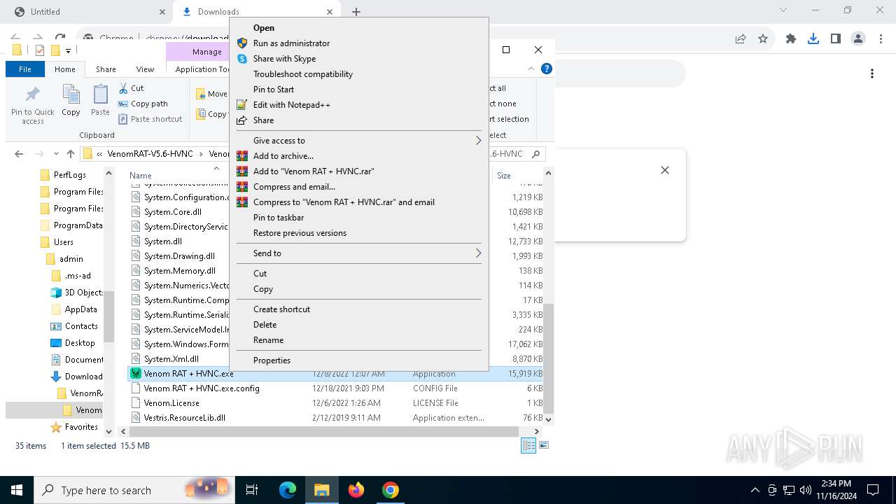Switch to the Home ribbon tab
The width and height of the screenshot is (896, 504).
click(65, 69)
